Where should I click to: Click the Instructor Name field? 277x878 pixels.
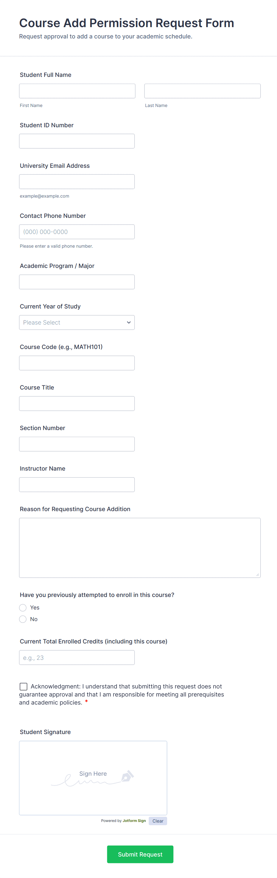(77, 485)
